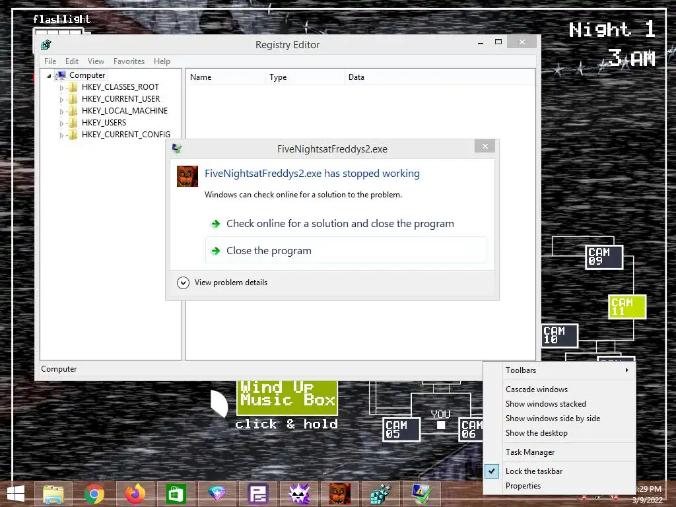
Task: Click the HKEY_CURRENT_USER folder icon
Action: [73, 99]
